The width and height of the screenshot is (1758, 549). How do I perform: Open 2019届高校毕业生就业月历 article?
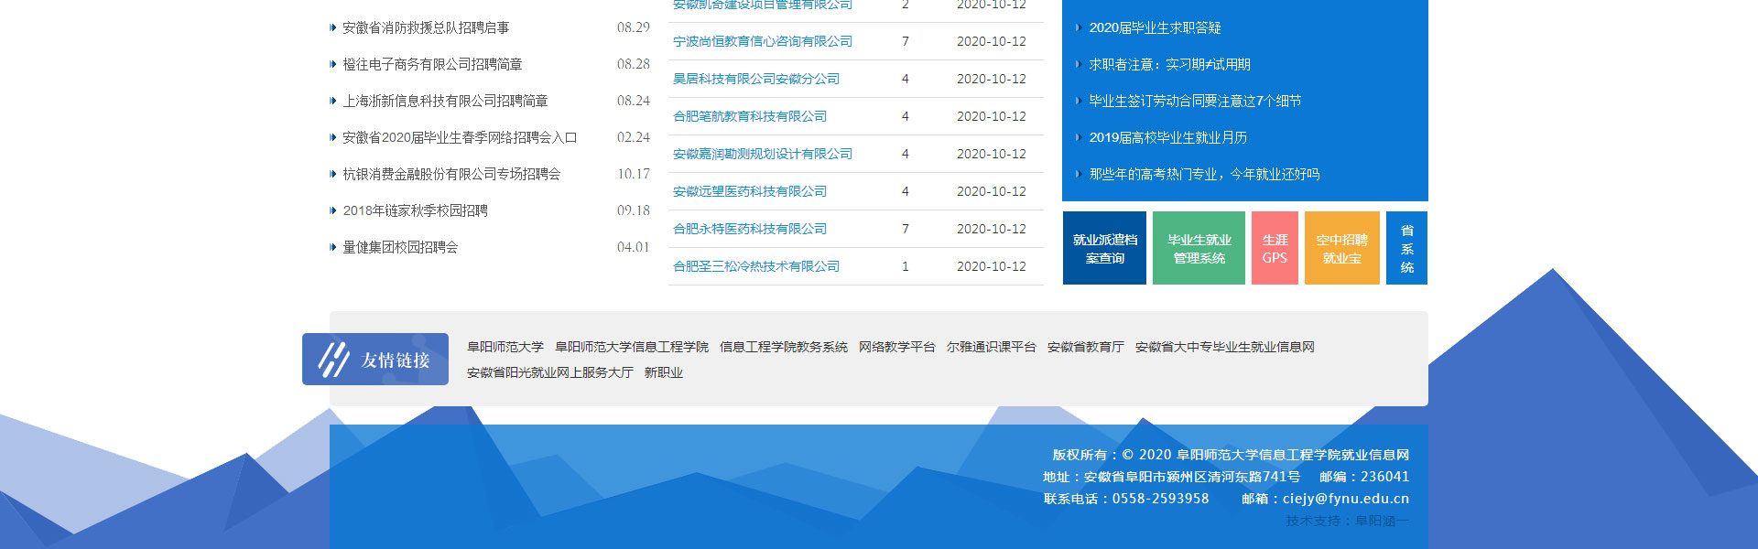point(1167,138)
